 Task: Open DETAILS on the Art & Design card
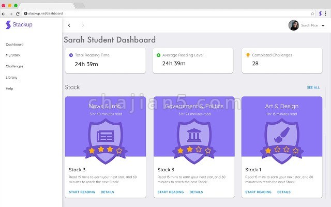(284, 192)
